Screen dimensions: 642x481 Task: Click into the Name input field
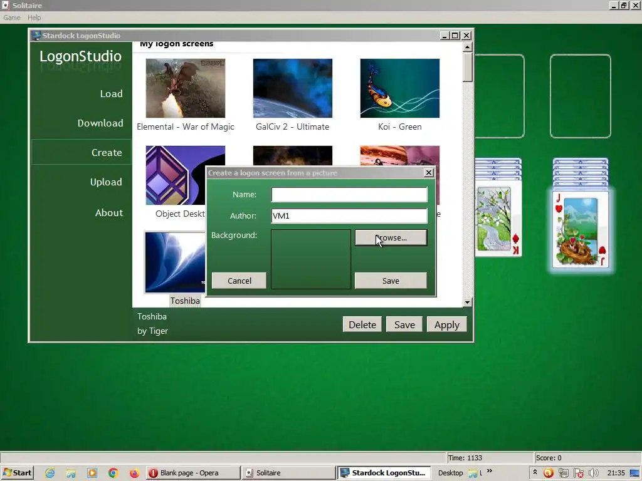click(x=349, y=195)
